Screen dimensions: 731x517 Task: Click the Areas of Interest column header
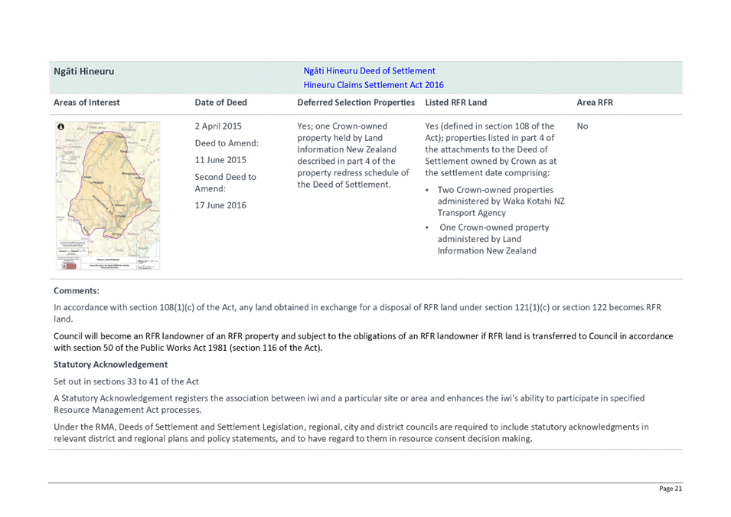click(86, 103)
